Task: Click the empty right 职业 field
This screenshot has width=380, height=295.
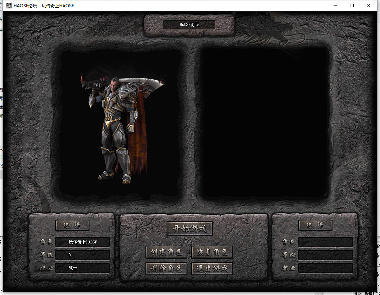Action: pos(326,268)
